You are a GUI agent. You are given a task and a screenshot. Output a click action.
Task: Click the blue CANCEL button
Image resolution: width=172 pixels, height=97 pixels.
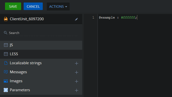[x=33, y=6]
